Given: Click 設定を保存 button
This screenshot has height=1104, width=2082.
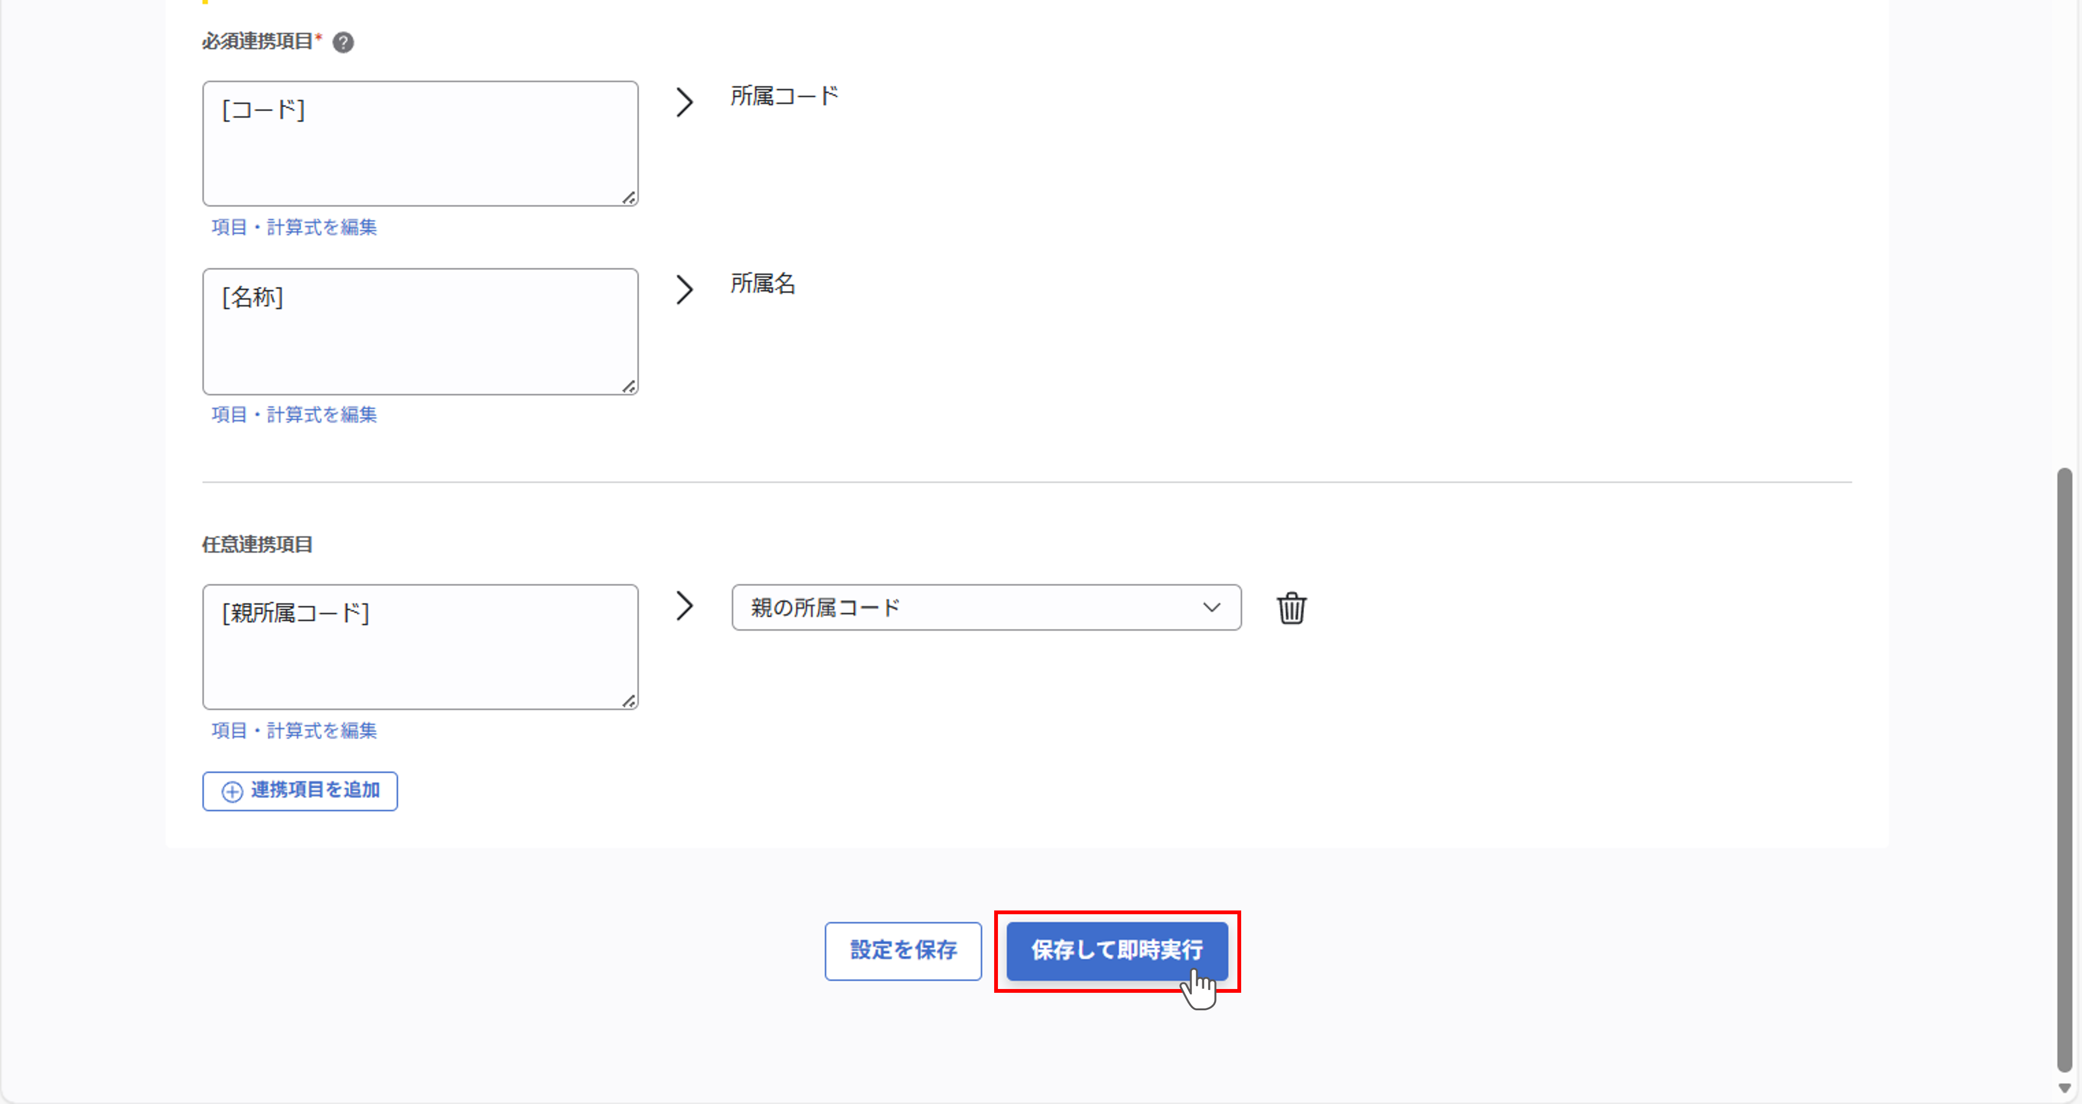Looking at the screenshot, I should click(903, 950).
